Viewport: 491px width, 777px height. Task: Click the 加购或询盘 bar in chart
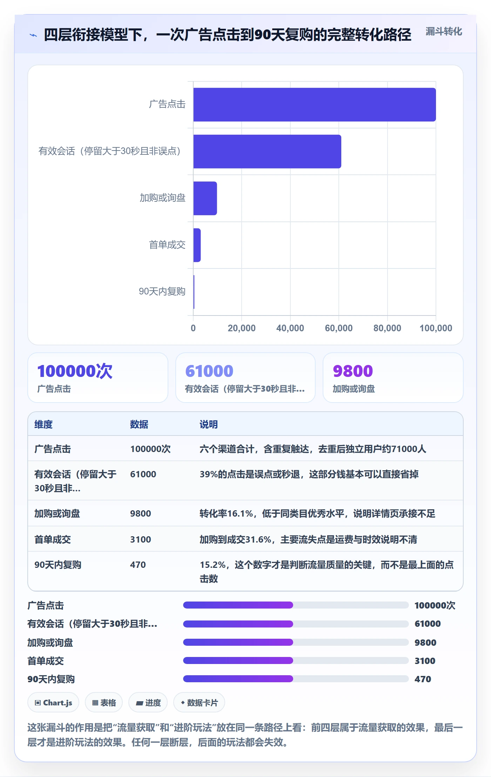pos(205,198)
